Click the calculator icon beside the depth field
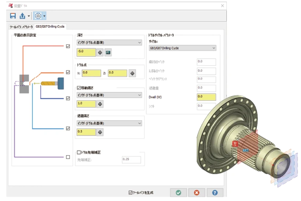This screenshot has width=301, height=201. (x=108, y=52)
